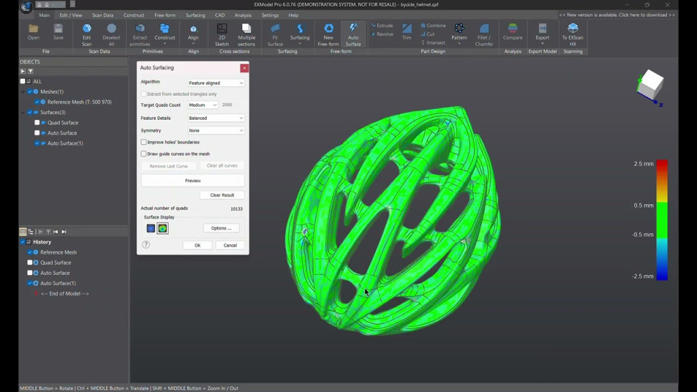Click the To EXScan HX icon
This screenshot has width=697, height=392.
point(572,29)
